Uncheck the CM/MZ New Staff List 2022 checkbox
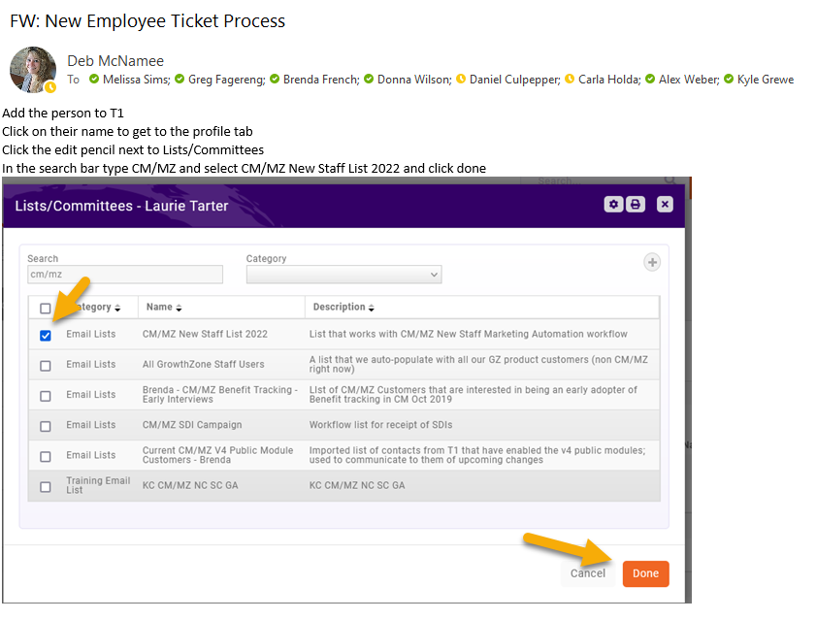The image size is (817, 620). (46, 335)
